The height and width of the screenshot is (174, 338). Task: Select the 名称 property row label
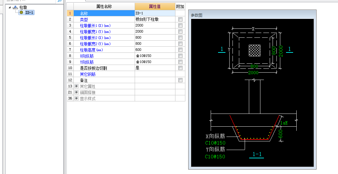[x=84, y=13]
